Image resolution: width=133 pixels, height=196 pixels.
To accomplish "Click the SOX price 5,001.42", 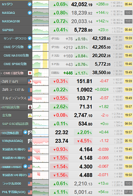I will click(x=83, y=192).
